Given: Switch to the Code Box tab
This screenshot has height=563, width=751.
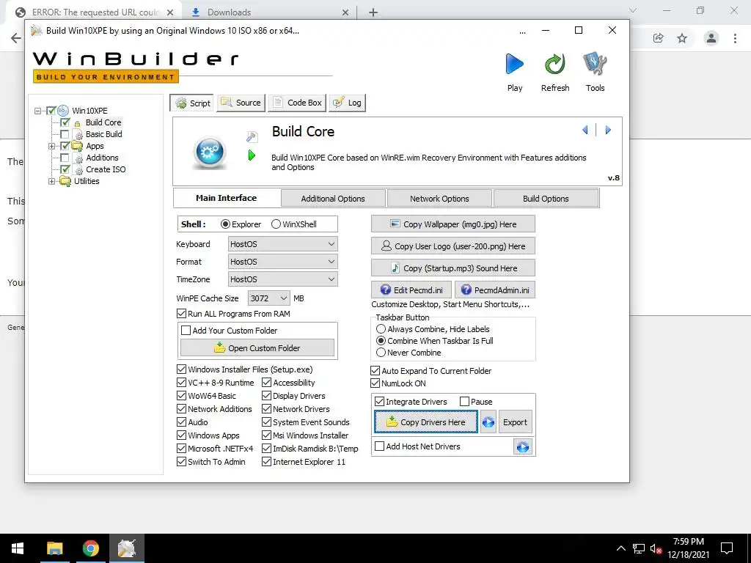Looking at the screenshot, I should (297, 103).
